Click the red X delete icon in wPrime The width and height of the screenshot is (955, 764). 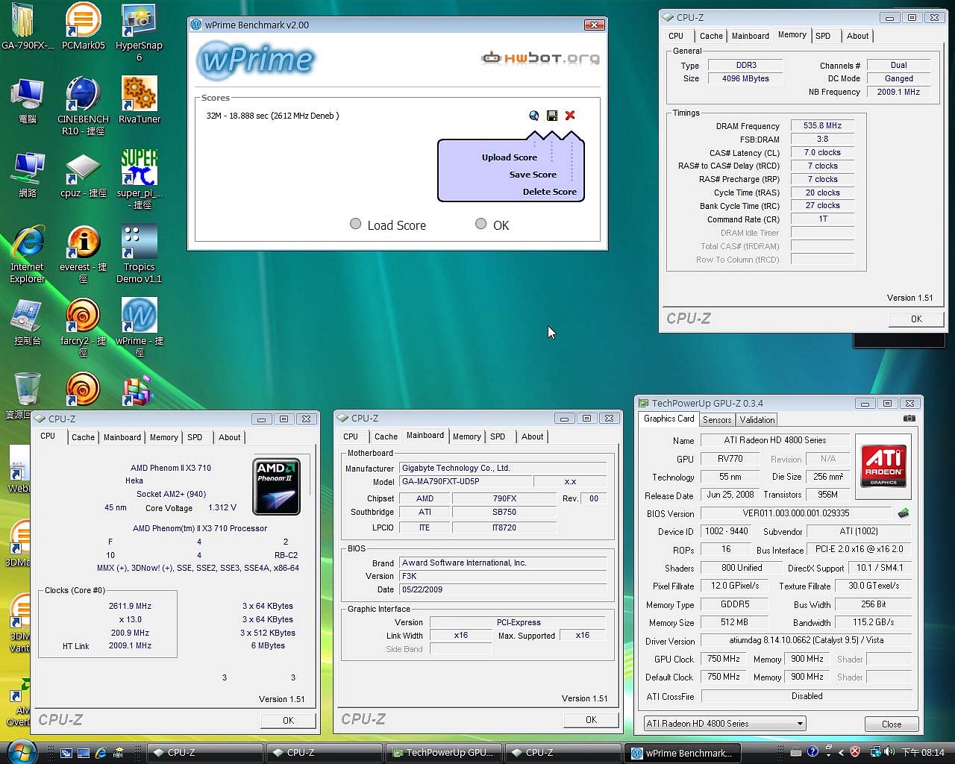point(570,115)
